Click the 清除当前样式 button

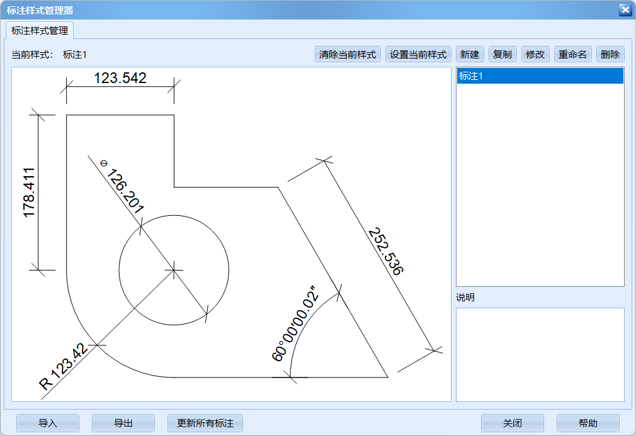click(348, 55)
